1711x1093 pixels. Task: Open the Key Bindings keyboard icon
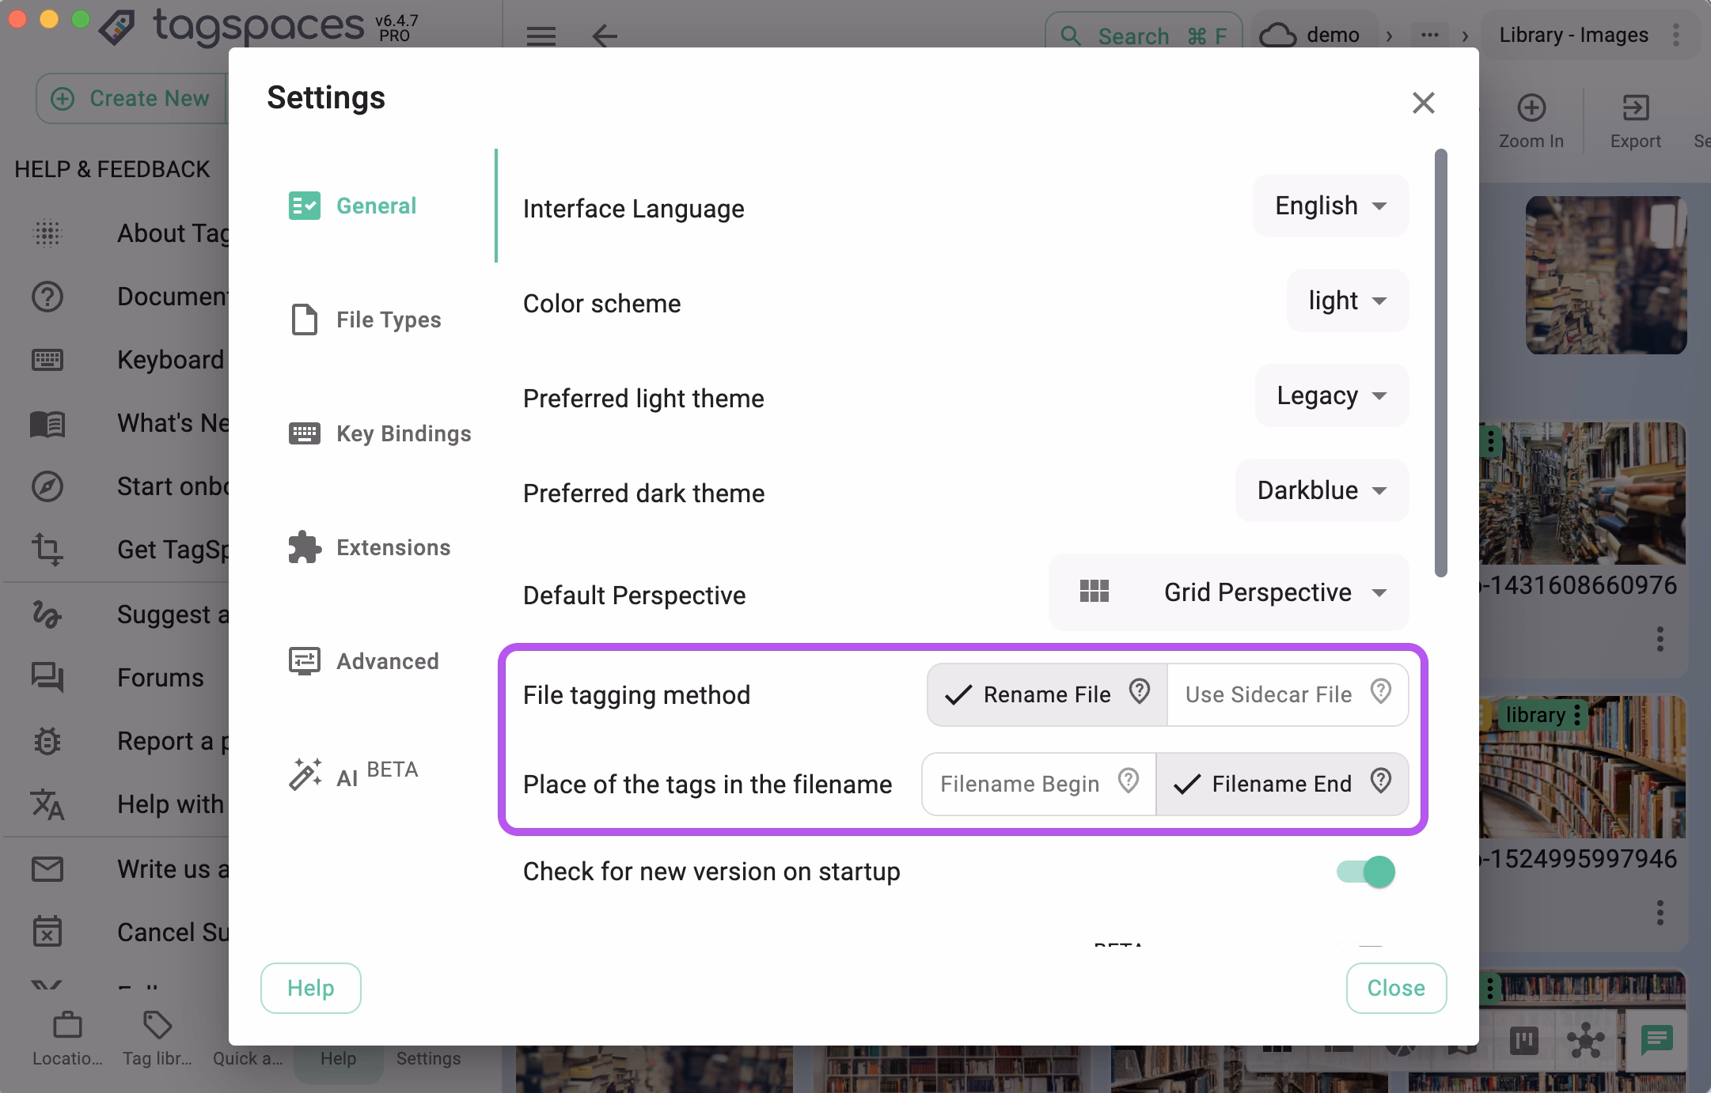pyautogui.click(x=305, y=433)
